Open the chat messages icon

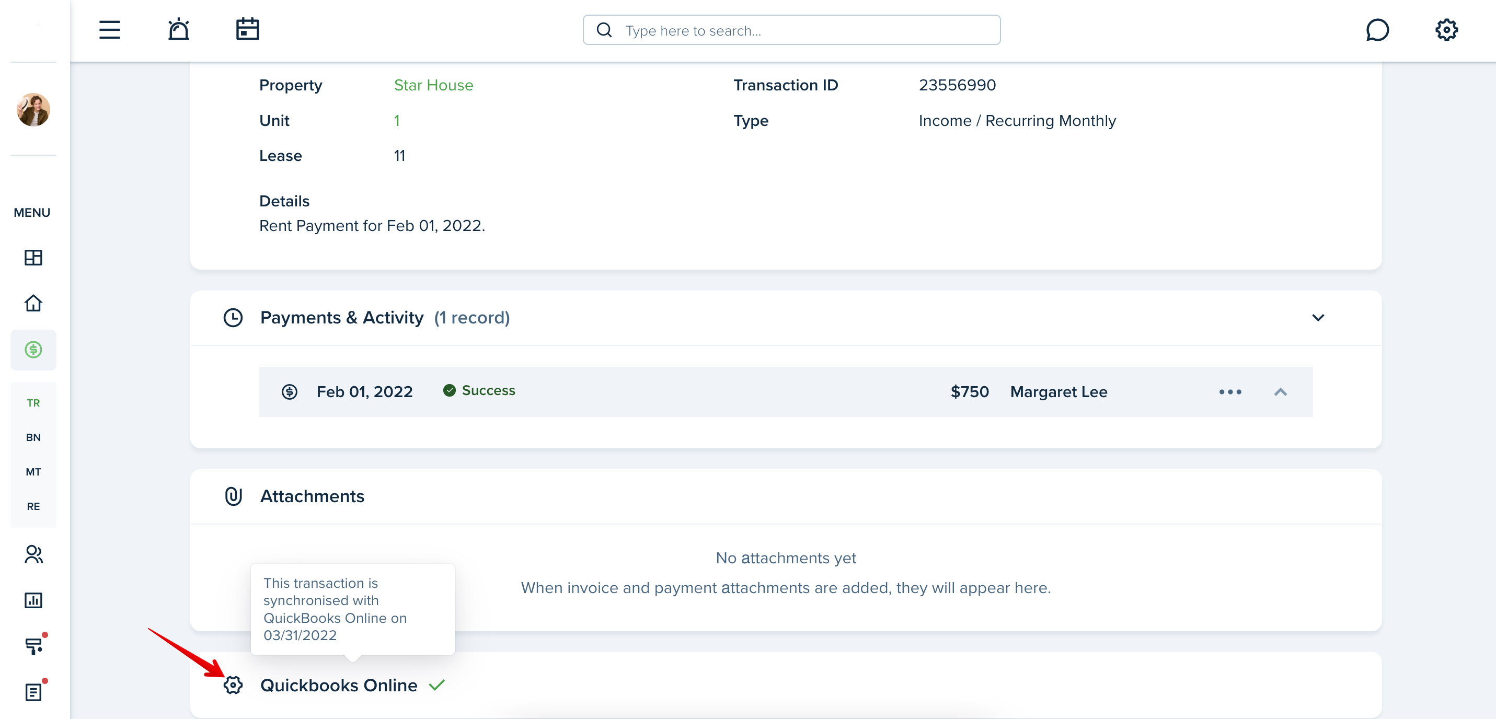(1377, 30)
